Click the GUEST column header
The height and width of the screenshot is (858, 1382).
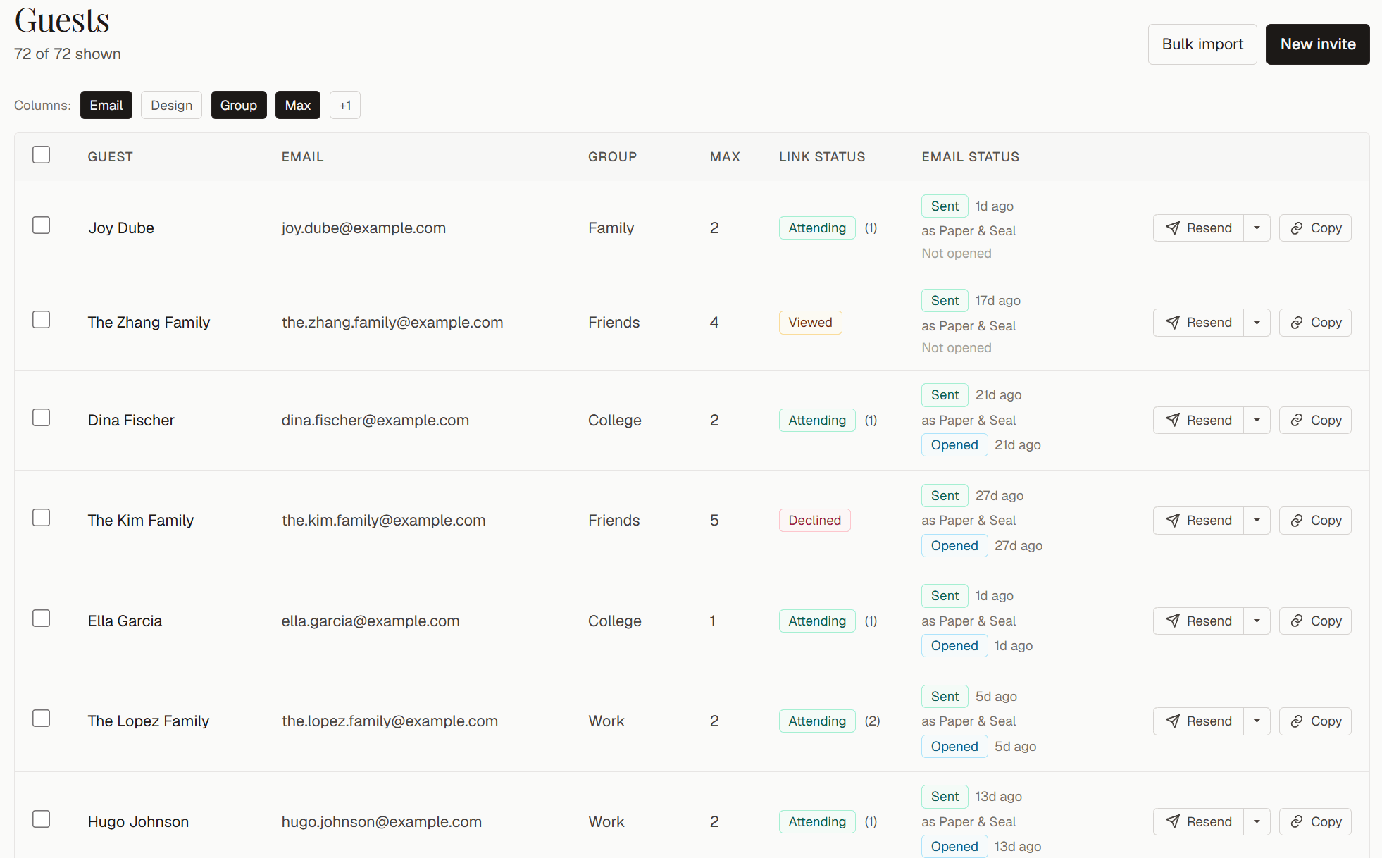111,157
